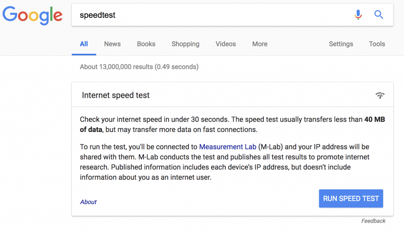This screenshot has width=404, height=232.
Task: Send Feedback below the speed test card
Action: click(373, 221)
